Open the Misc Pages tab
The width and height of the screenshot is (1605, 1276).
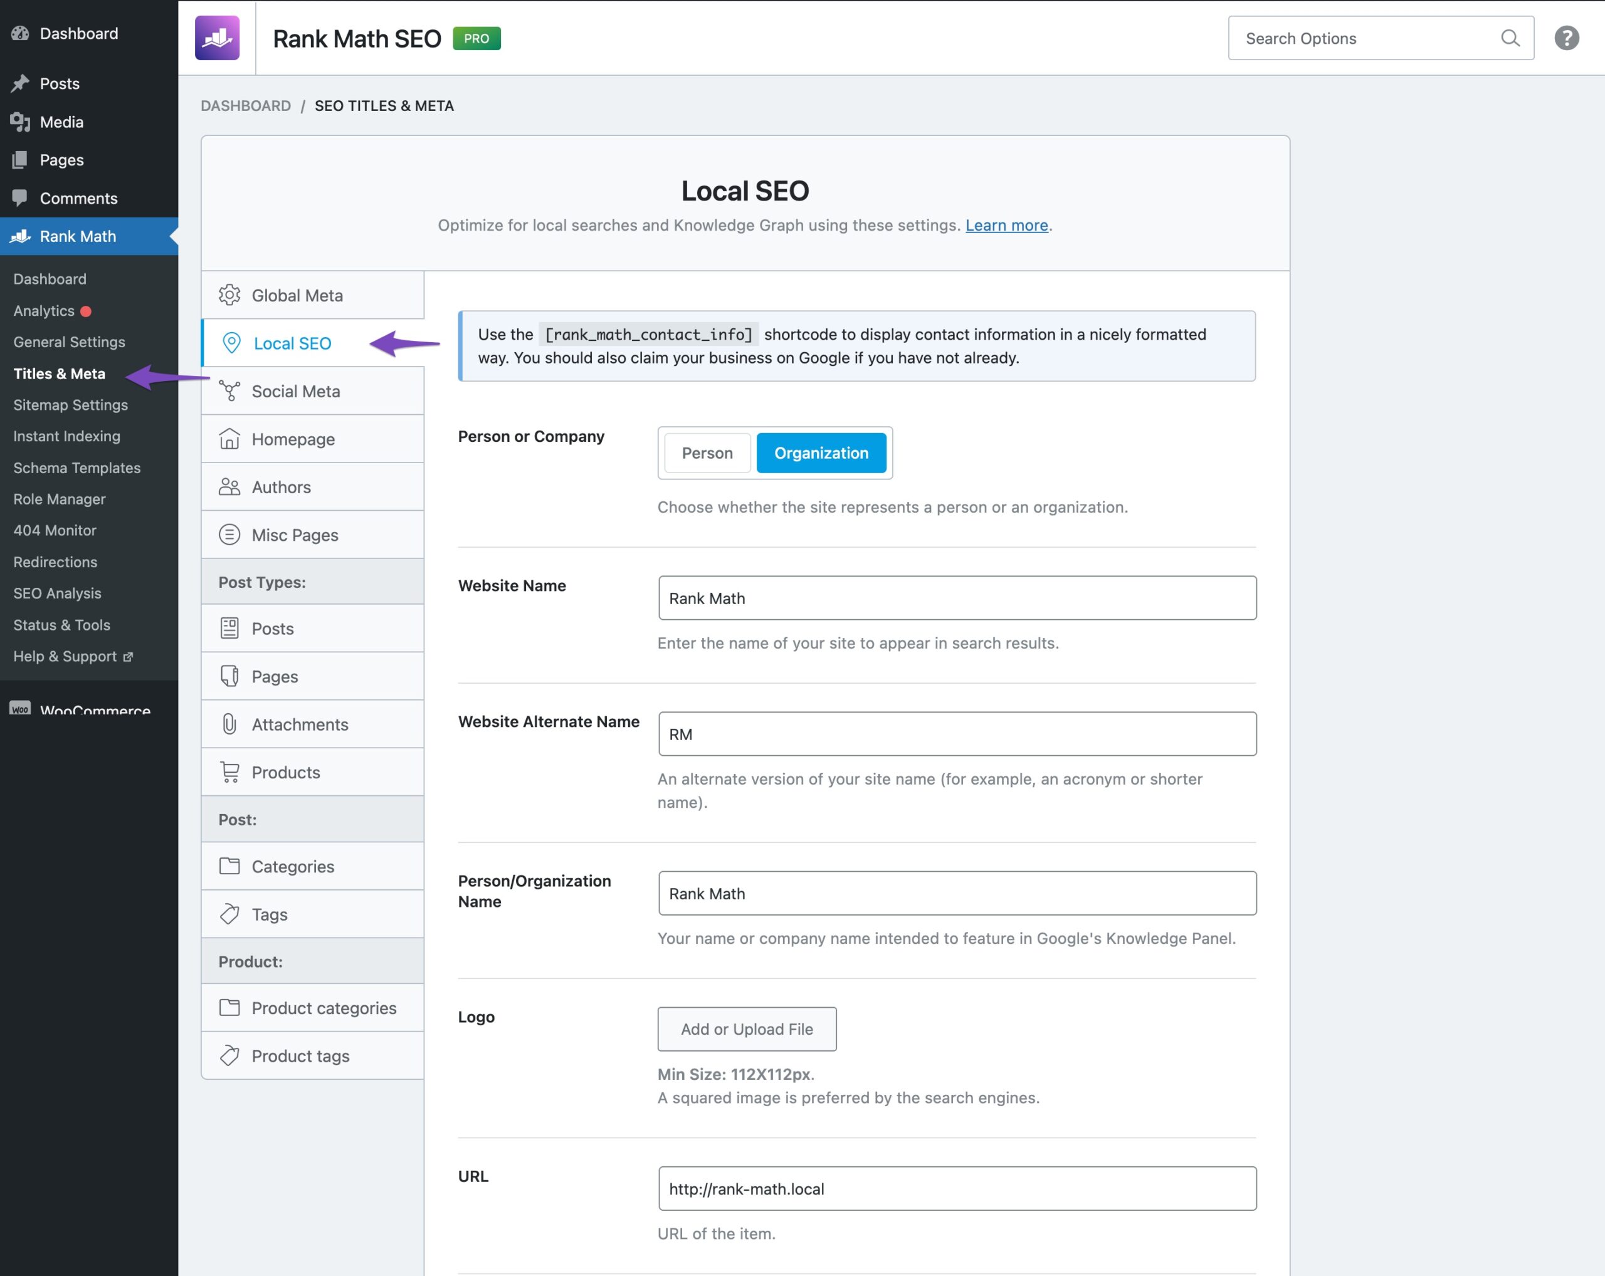[x=295, y=535]
